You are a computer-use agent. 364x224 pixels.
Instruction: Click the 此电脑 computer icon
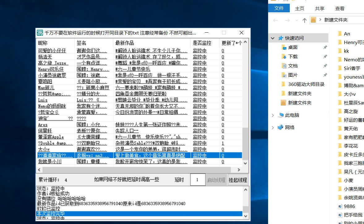pos(281,115)
